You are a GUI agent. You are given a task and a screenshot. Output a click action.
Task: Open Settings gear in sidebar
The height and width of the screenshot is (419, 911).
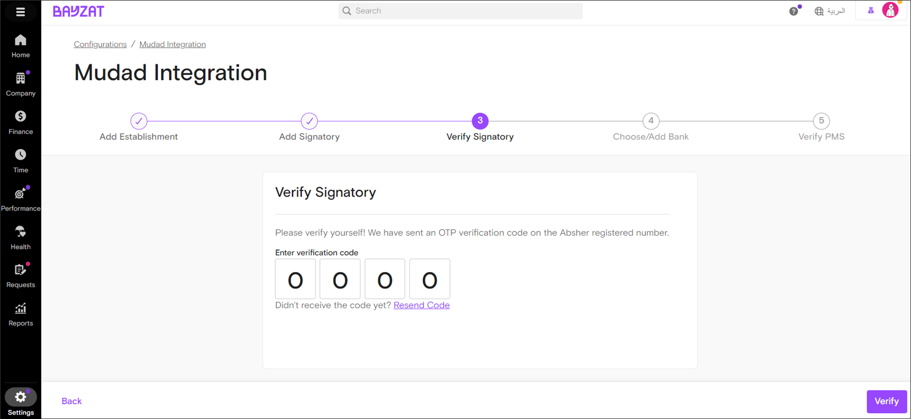point(20,397)
